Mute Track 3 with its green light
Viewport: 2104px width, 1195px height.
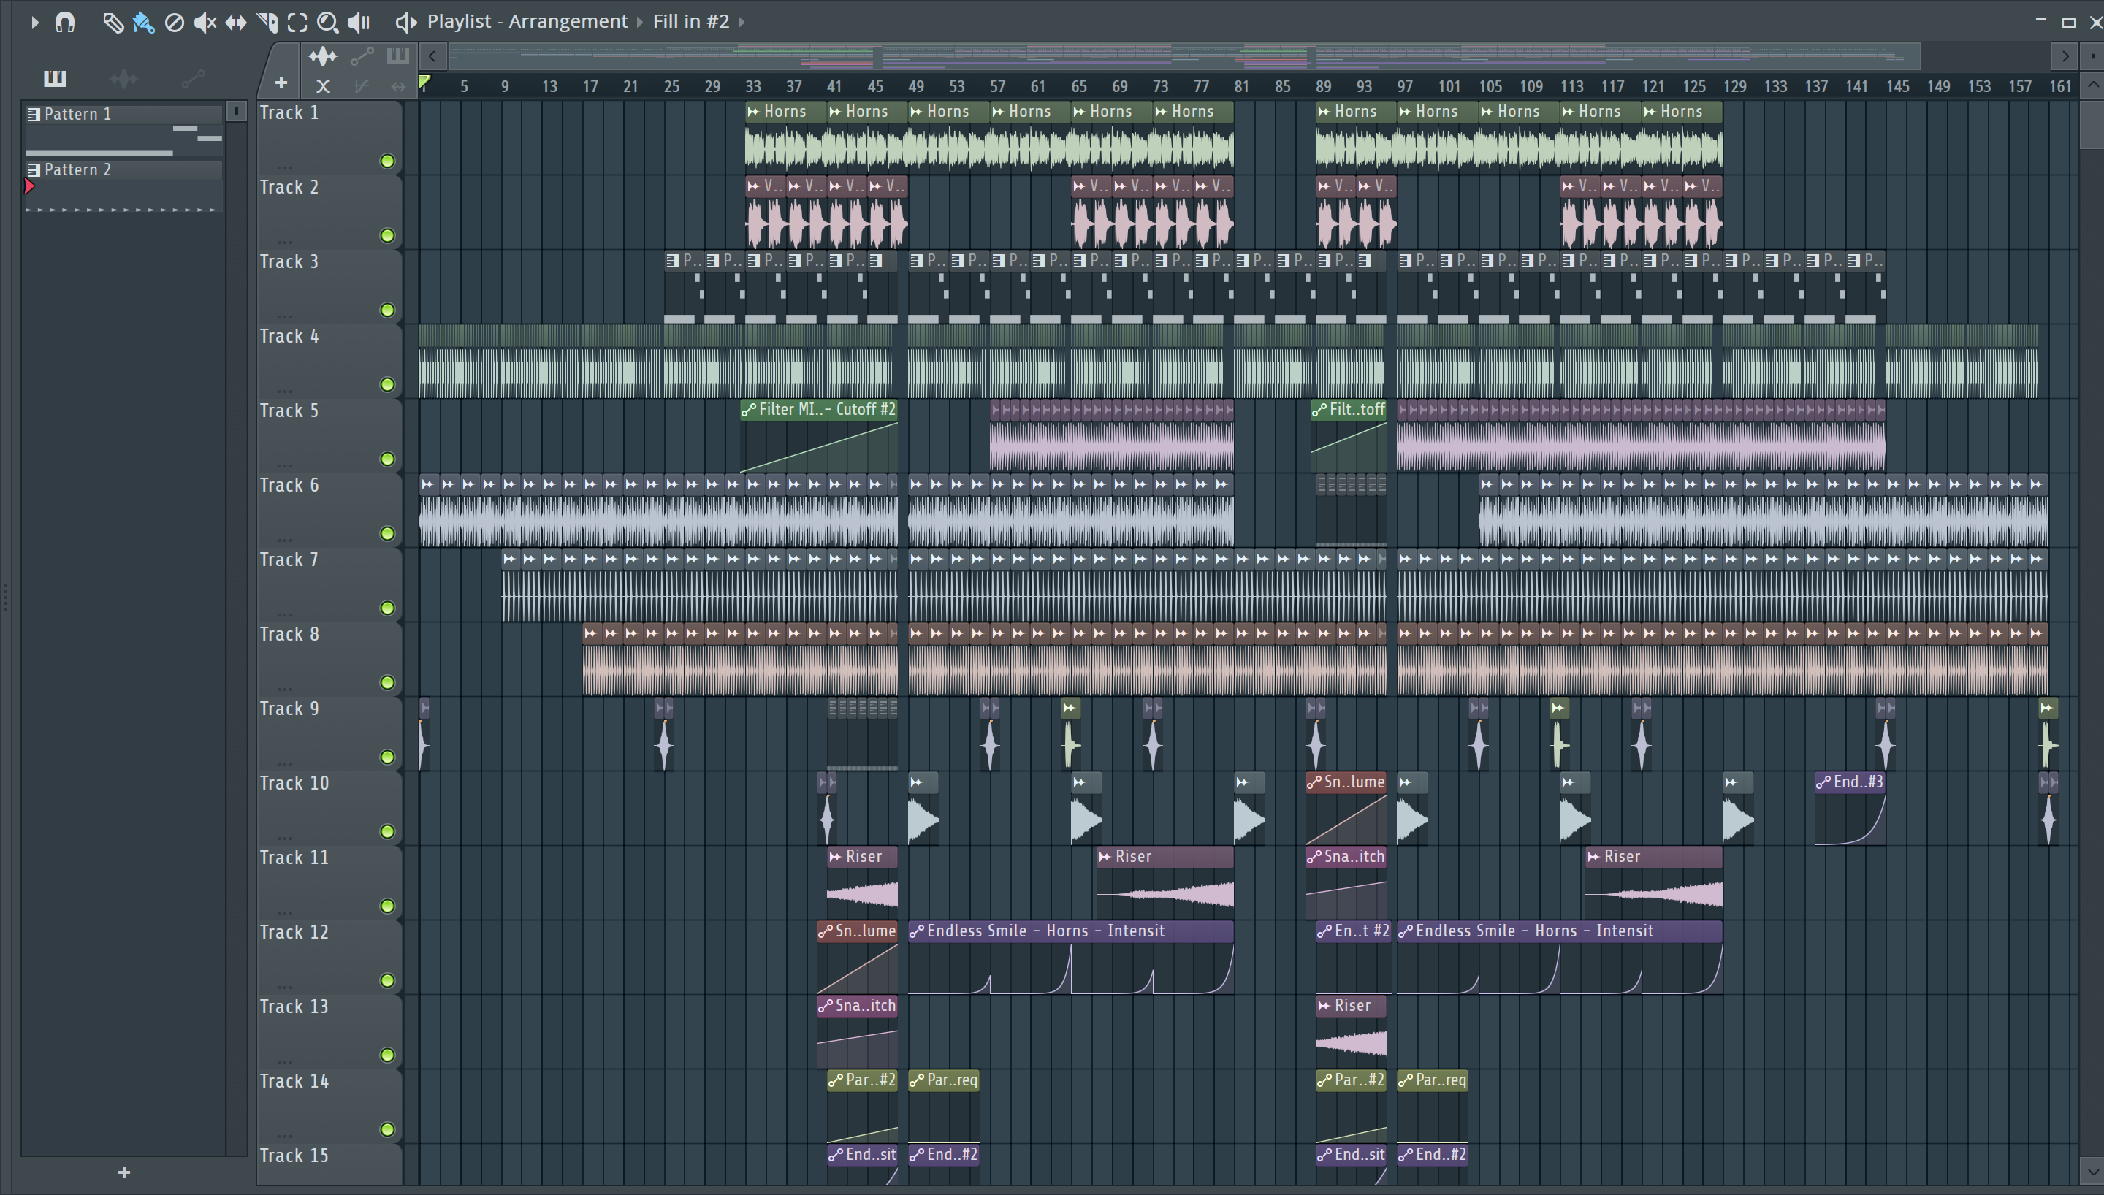pos(387,310)
